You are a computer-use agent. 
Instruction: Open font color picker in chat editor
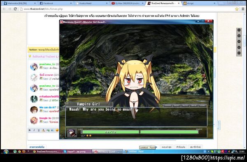click(44, 130)
